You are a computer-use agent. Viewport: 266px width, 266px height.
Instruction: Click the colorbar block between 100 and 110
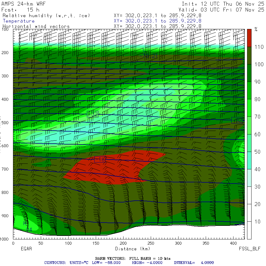pos(249,56)
